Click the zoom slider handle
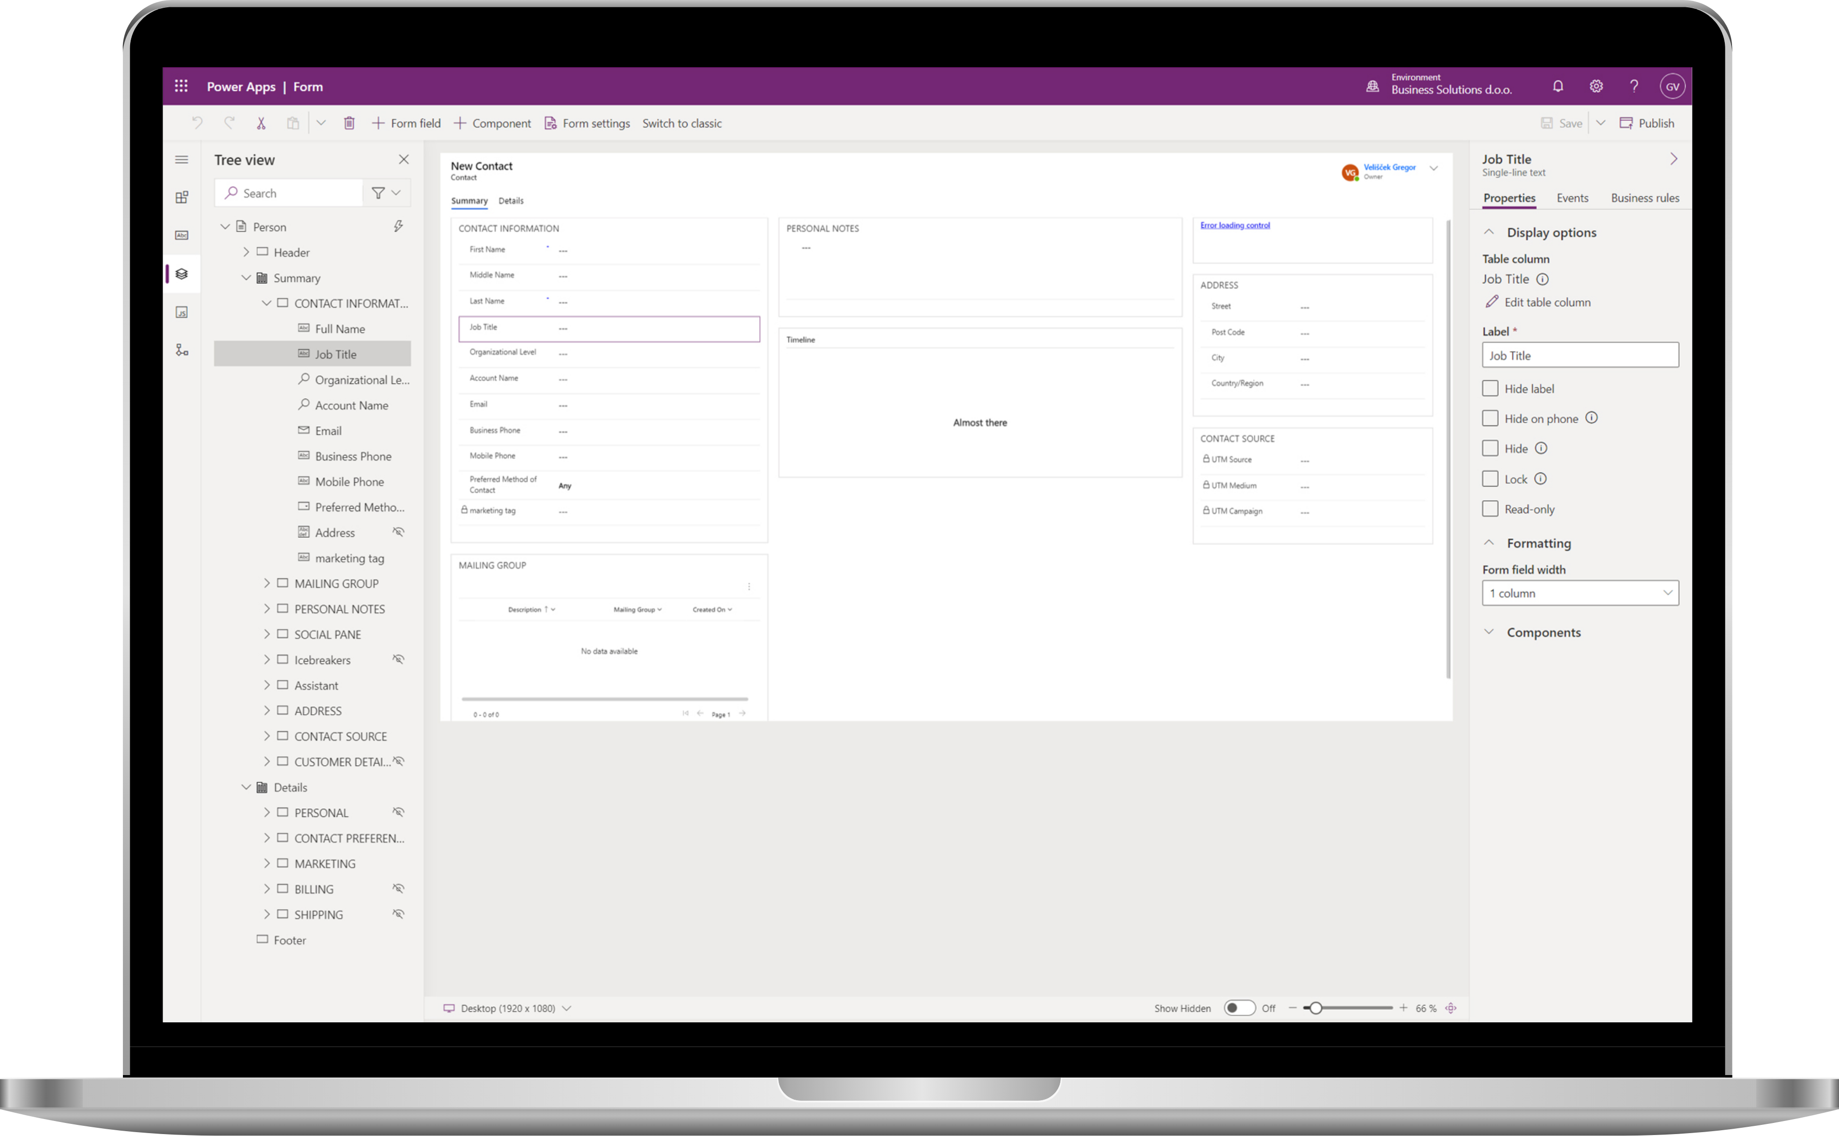The height and width of the screenshot is (1136, 1839). 1316,1007
